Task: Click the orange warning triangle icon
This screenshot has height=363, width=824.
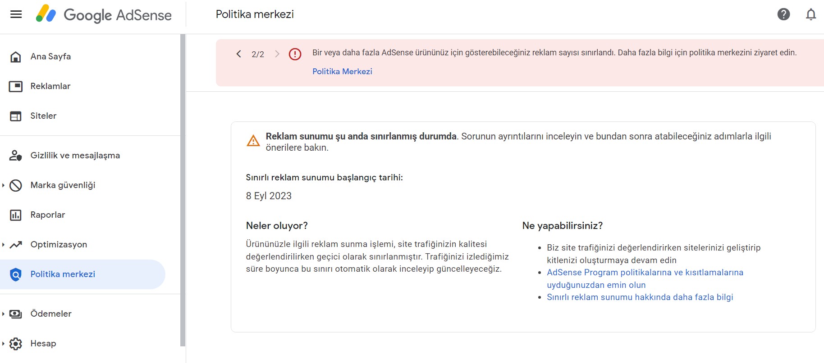Action: tap(253, 141)
